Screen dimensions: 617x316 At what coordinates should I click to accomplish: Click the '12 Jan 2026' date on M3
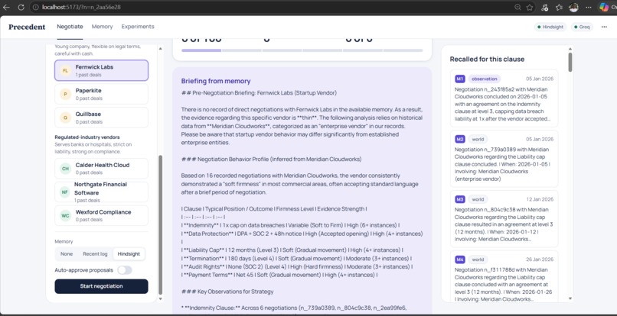point(540,199)
